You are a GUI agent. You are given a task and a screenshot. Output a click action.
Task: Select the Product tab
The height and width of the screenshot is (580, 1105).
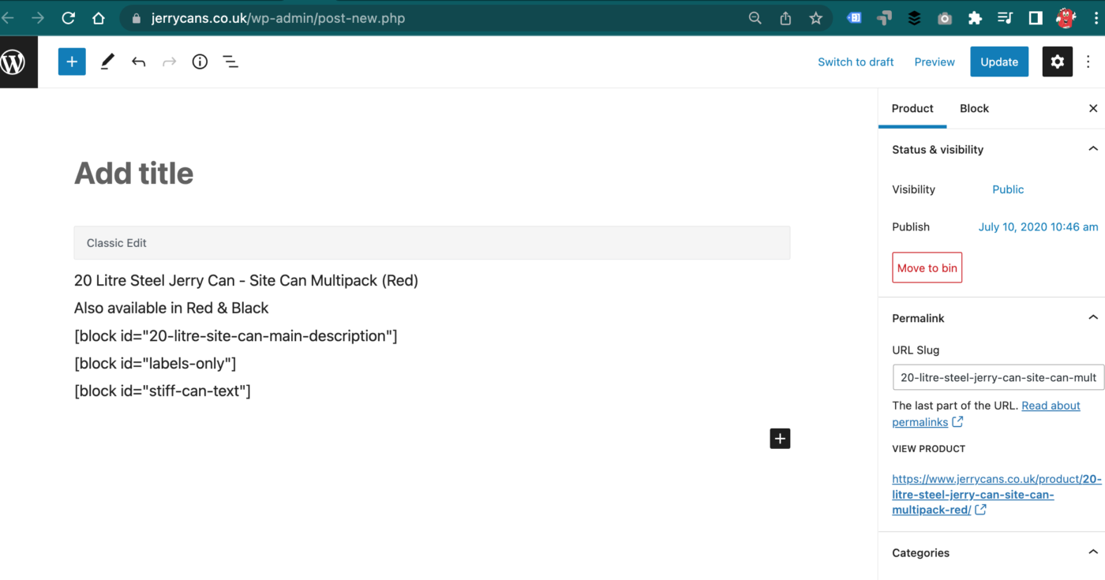point(912,109)
